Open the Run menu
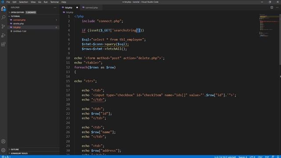 (46, 2)
